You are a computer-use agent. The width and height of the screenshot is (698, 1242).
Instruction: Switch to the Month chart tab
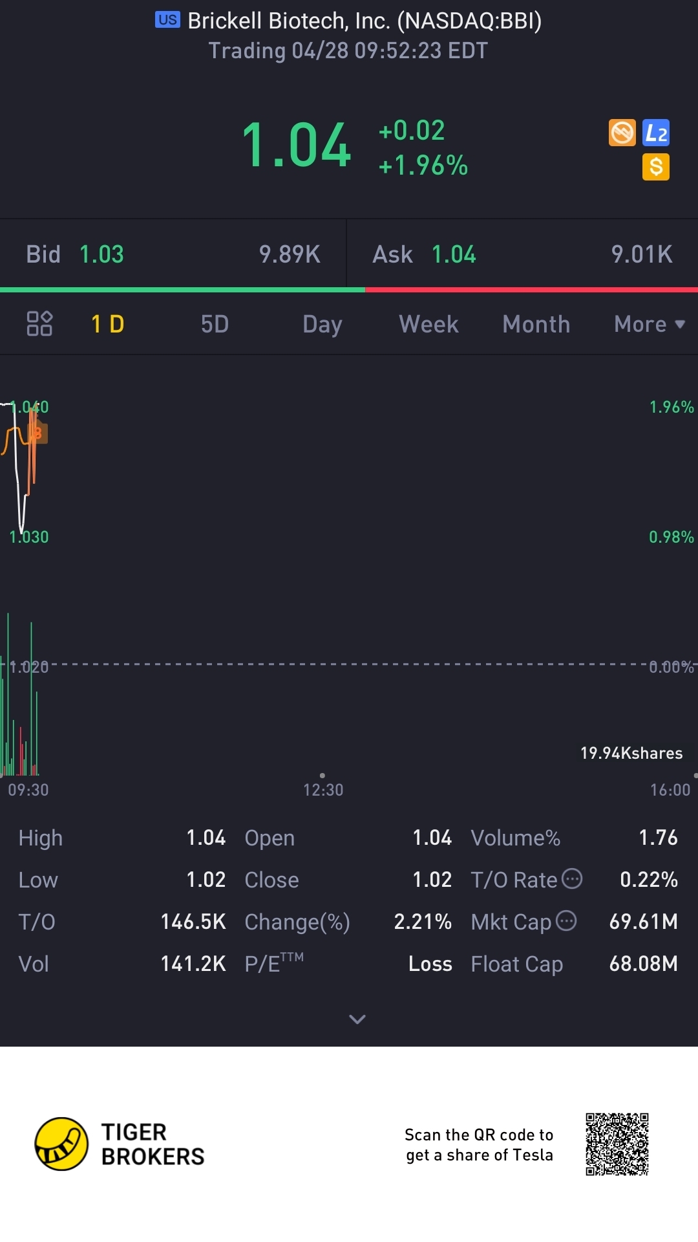pos(536,324)
